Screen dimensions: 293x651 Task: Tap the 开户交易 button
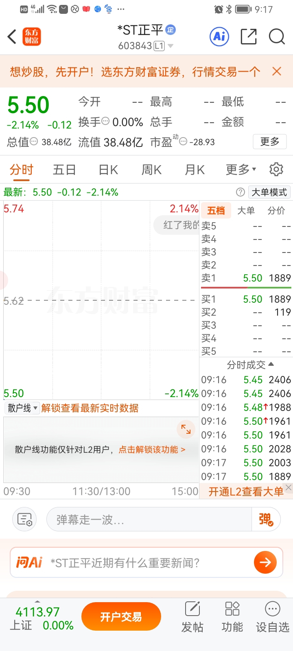pos(121,617)
